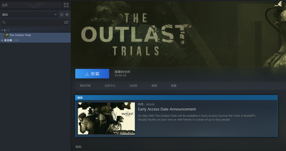Click the magnifier search icon

(4, 22)
